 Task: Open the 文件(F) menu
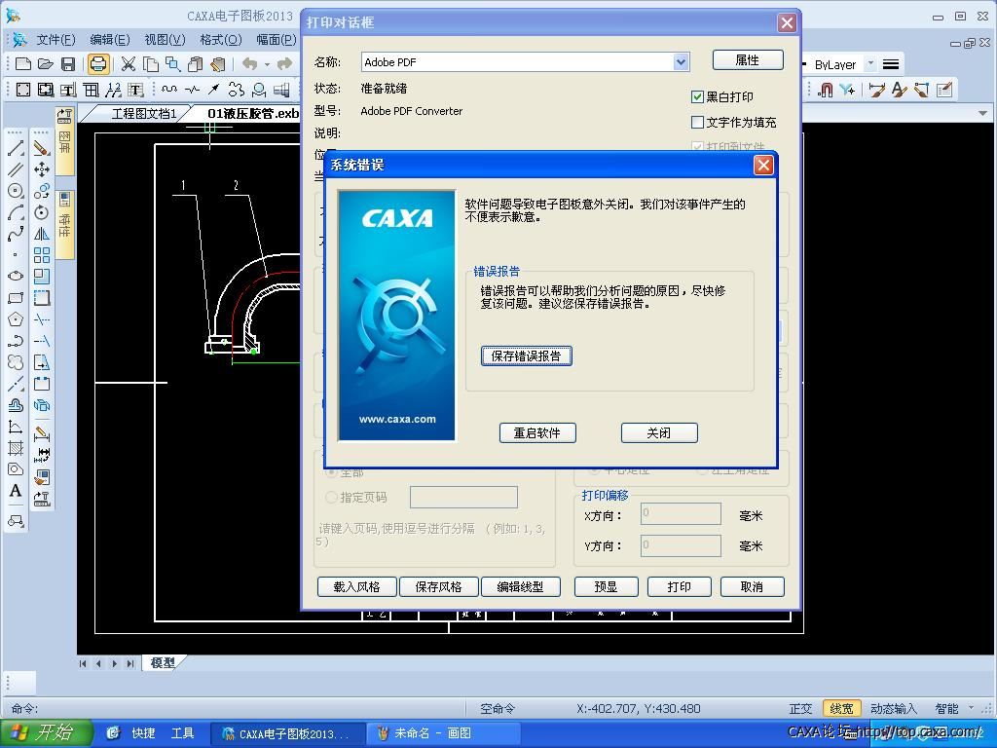pos(55,39)
